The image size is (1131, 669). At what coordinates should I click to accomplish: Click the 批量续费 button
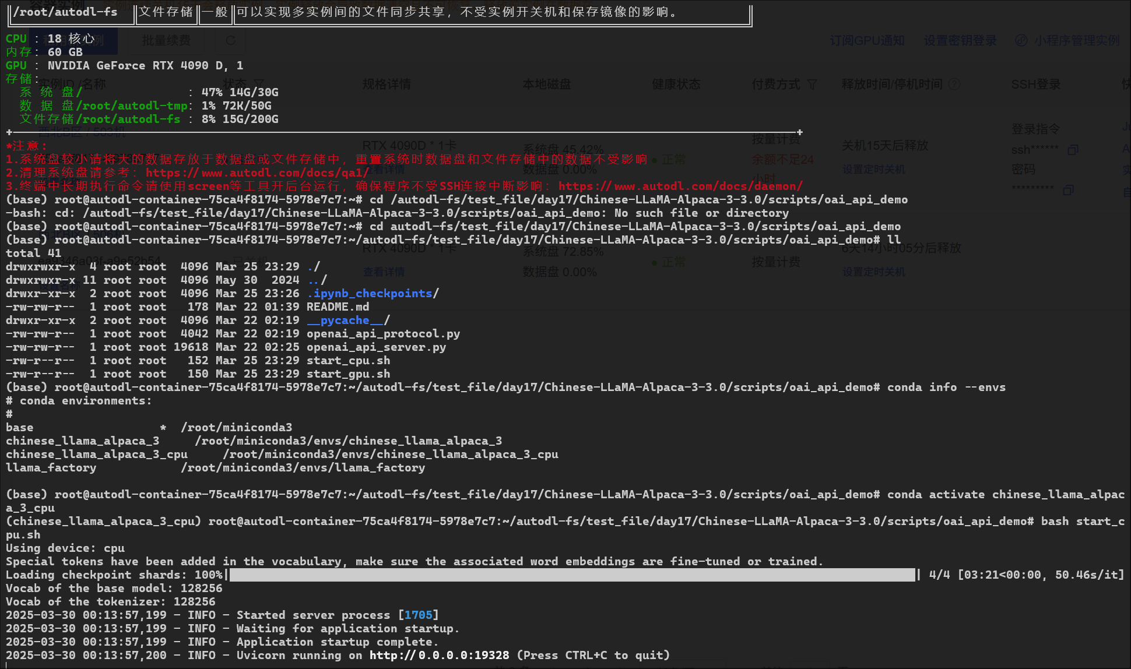click(166, 40)
